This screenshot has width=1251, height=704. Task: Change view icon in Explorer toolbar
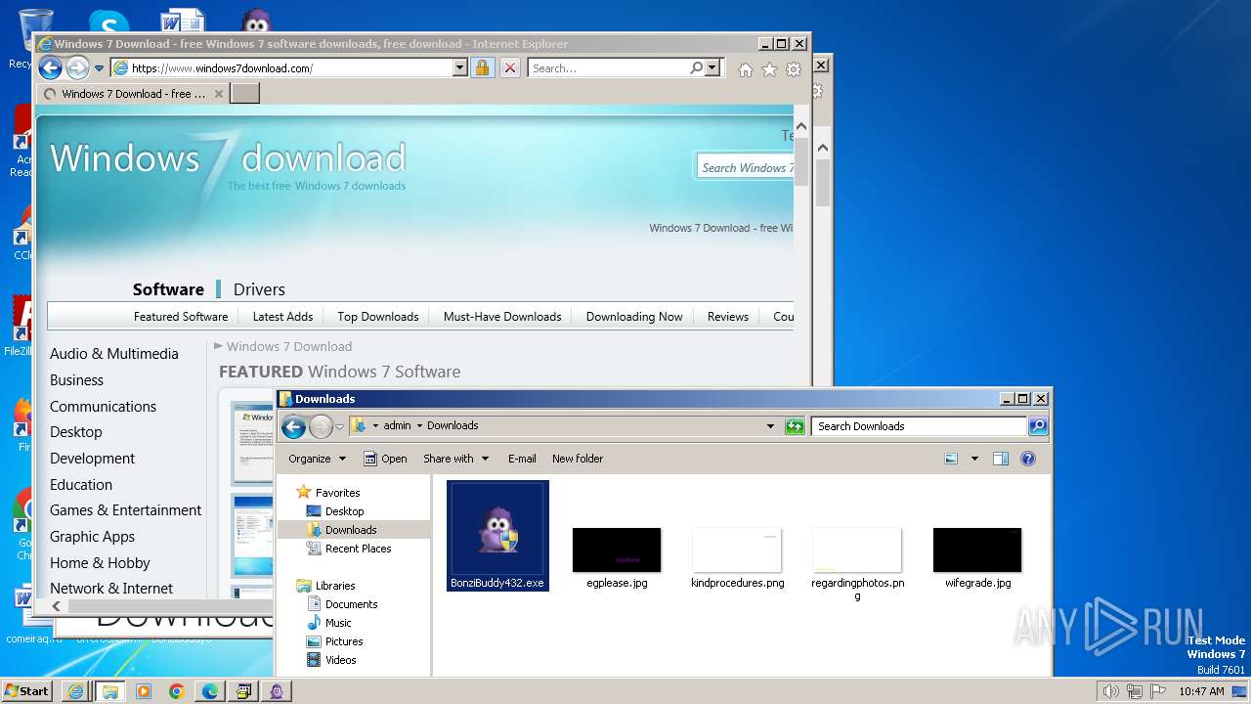pos(951,459)
